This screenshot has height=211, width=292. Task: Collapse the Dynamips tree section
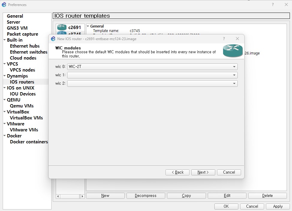pyautogui.click(x=4, y=76)
